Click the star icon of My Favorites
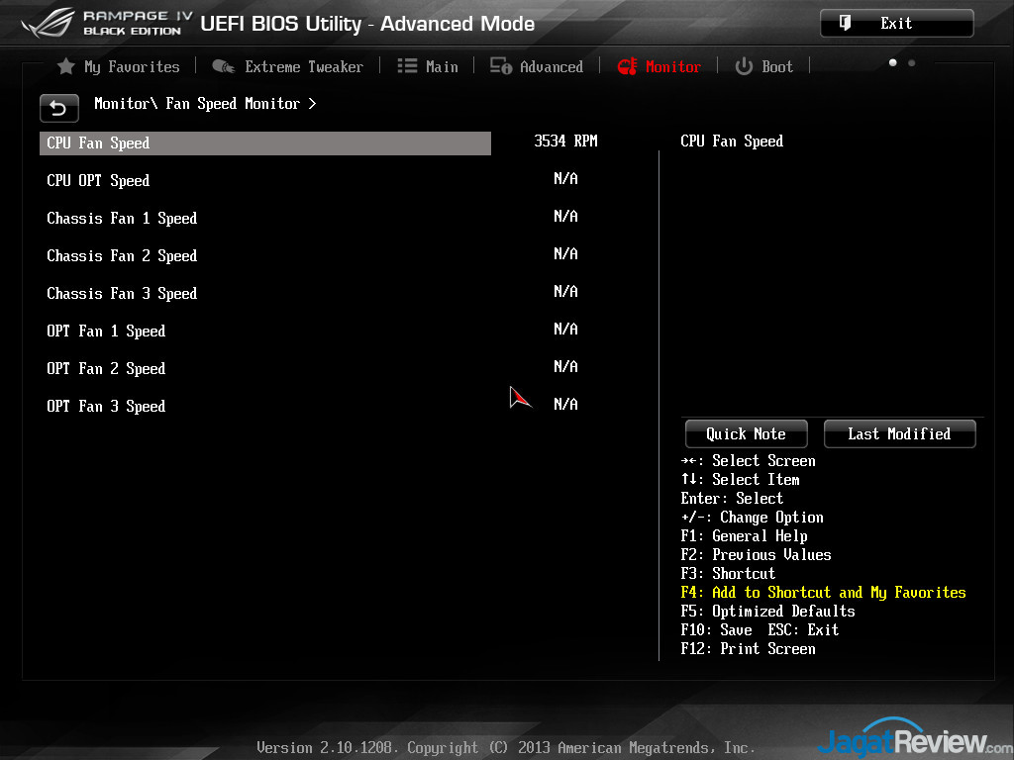This screenshot has width=1014, height=760. click(66, 66)
